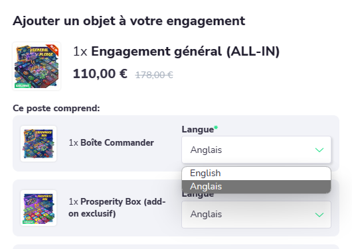Click the 110,00 € price

(x=100, y=74)
